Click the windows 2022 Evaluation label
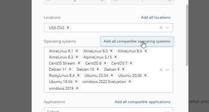This screenshot has width=209, height=112. tap(104, 81)
